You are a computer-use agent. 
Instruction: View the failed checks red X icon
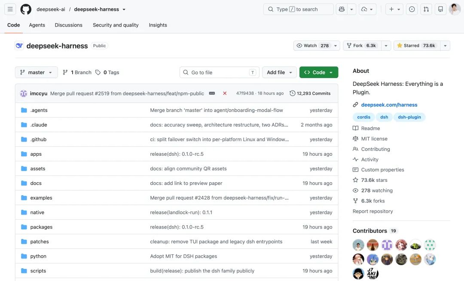[225, 94]
